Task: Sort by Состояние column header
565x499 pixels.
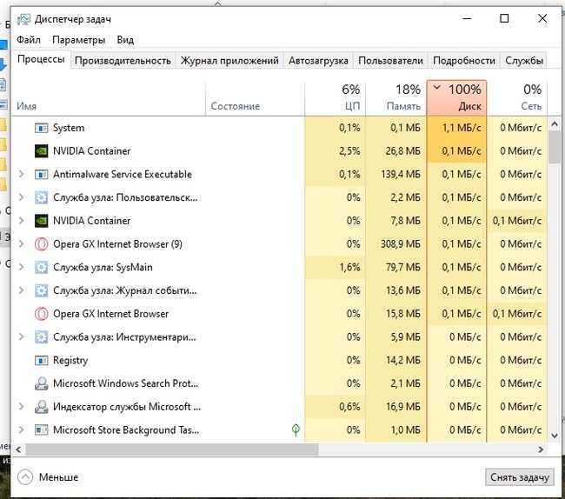Action: (255, 98)
